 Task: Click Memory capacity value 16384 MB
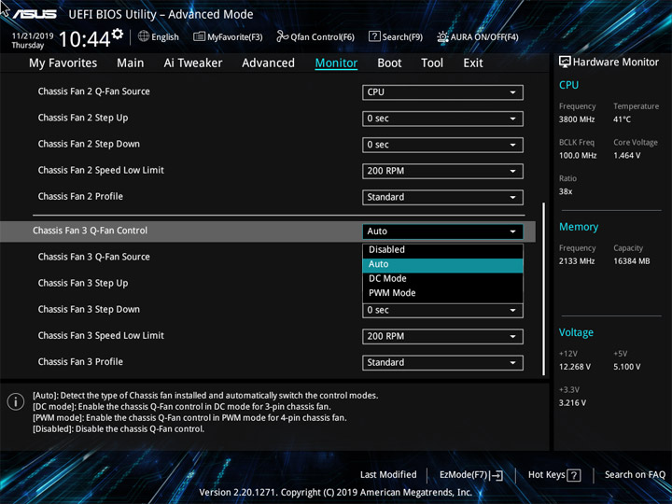point(631,261)
